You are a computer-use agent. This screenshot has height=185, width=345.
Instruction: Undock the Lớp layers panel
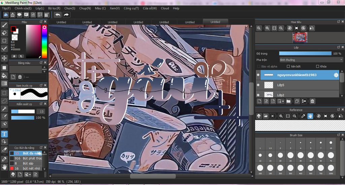point(339,47)
